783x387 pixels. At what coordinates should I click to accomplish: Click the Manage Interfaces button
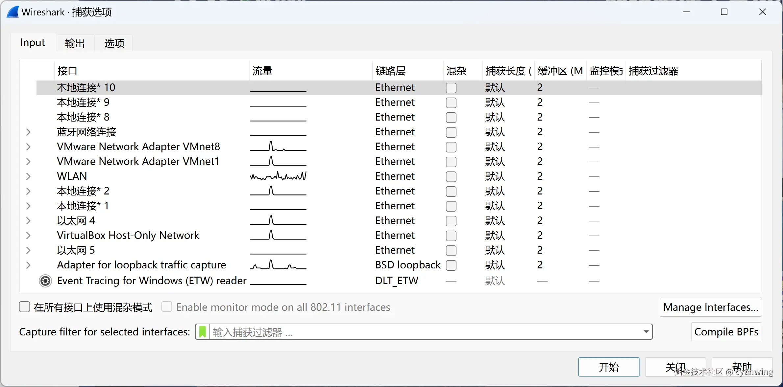(710, 307)
